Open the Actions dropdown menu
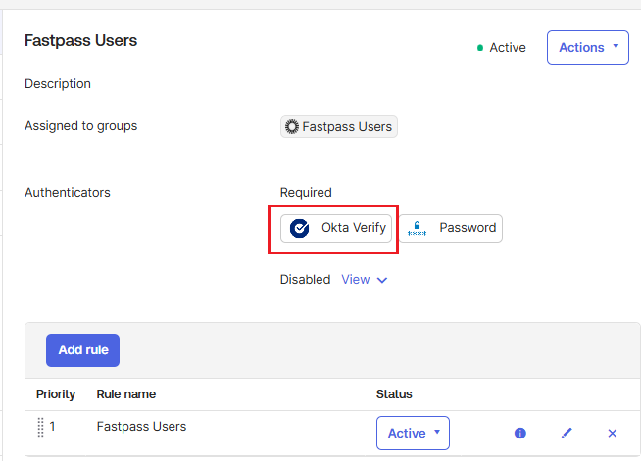The width and height of the screenshot is (641, 461). tap(587, 47)
